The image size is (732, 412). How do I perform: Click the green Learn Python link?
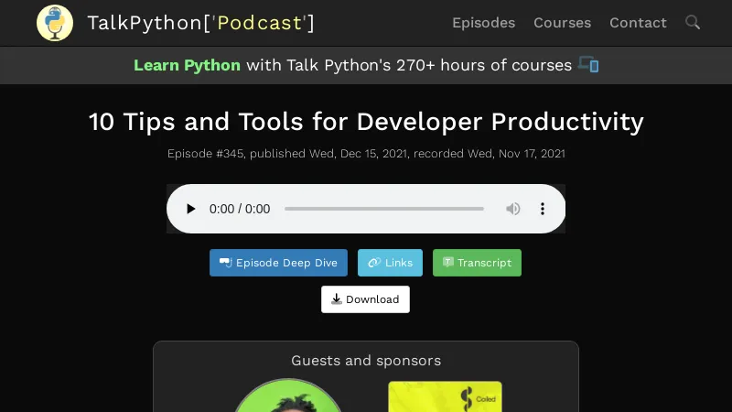[187, 65]
